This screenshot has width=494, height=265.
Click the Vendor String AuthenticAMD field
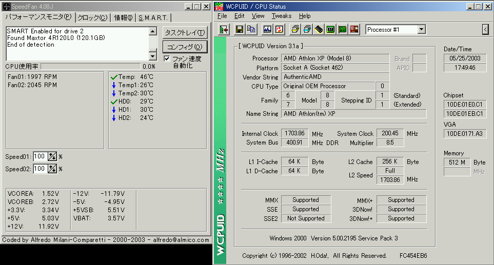[335, 77]
